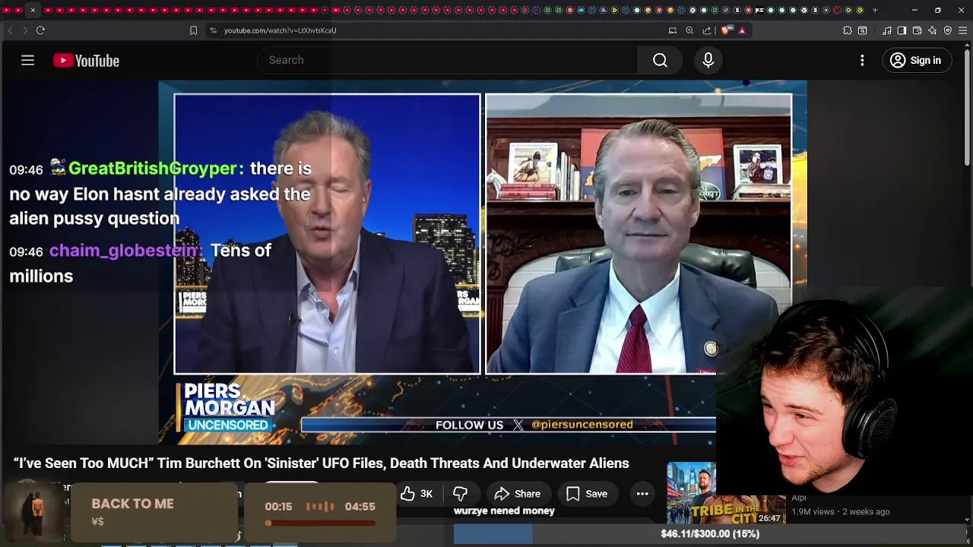Screen dimensions: 973x547
Task: Close the current active tab
Action: pos(33,11)
